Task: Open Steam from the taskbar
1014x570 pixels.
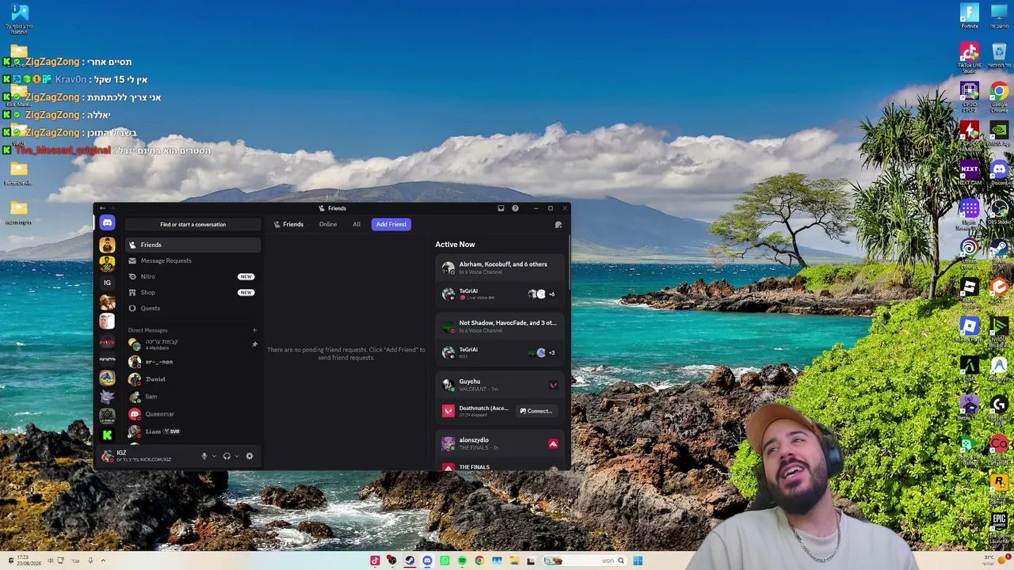Action: coord(410,560)
